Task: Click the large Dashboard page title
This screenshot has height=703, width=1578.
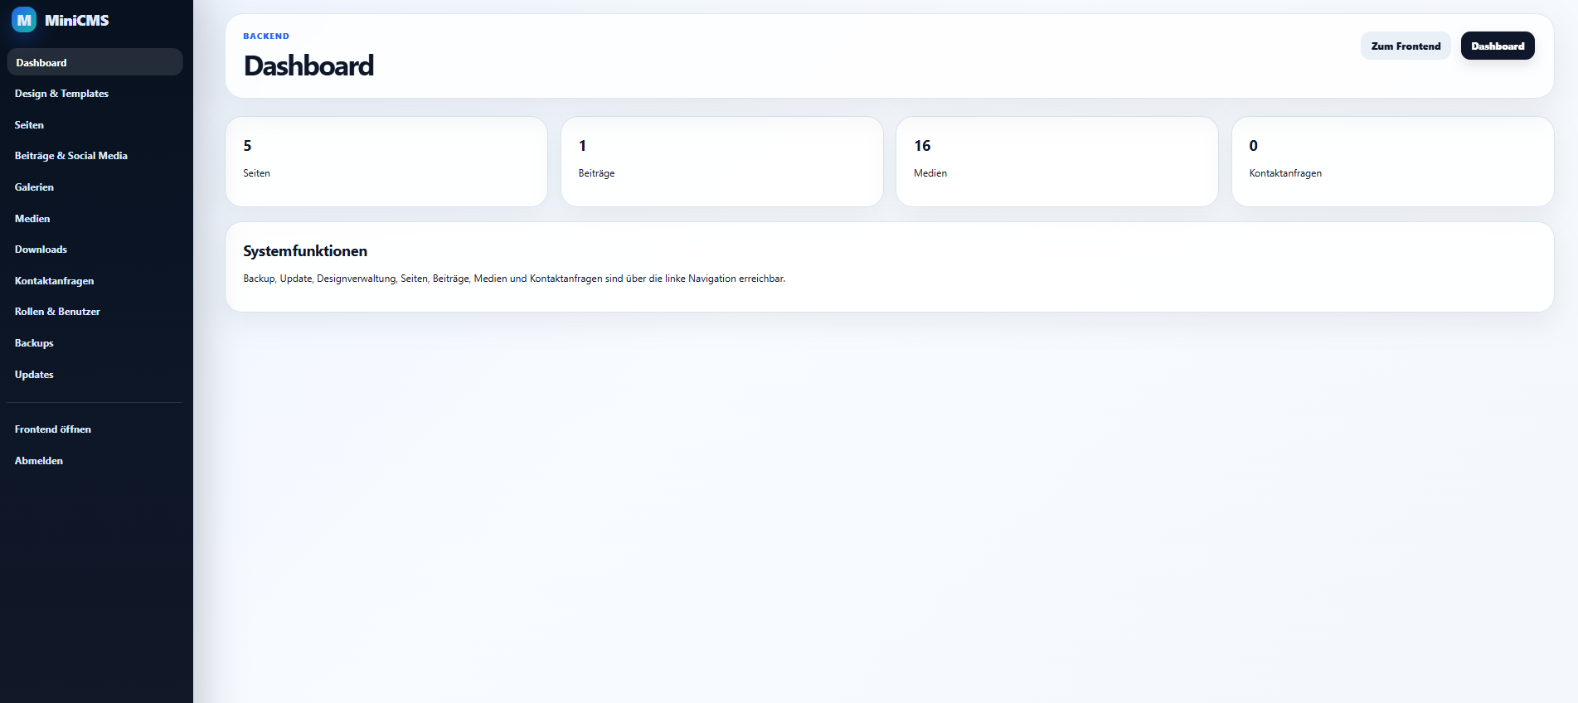Action: pyautogui.click(x=308, y=65)
